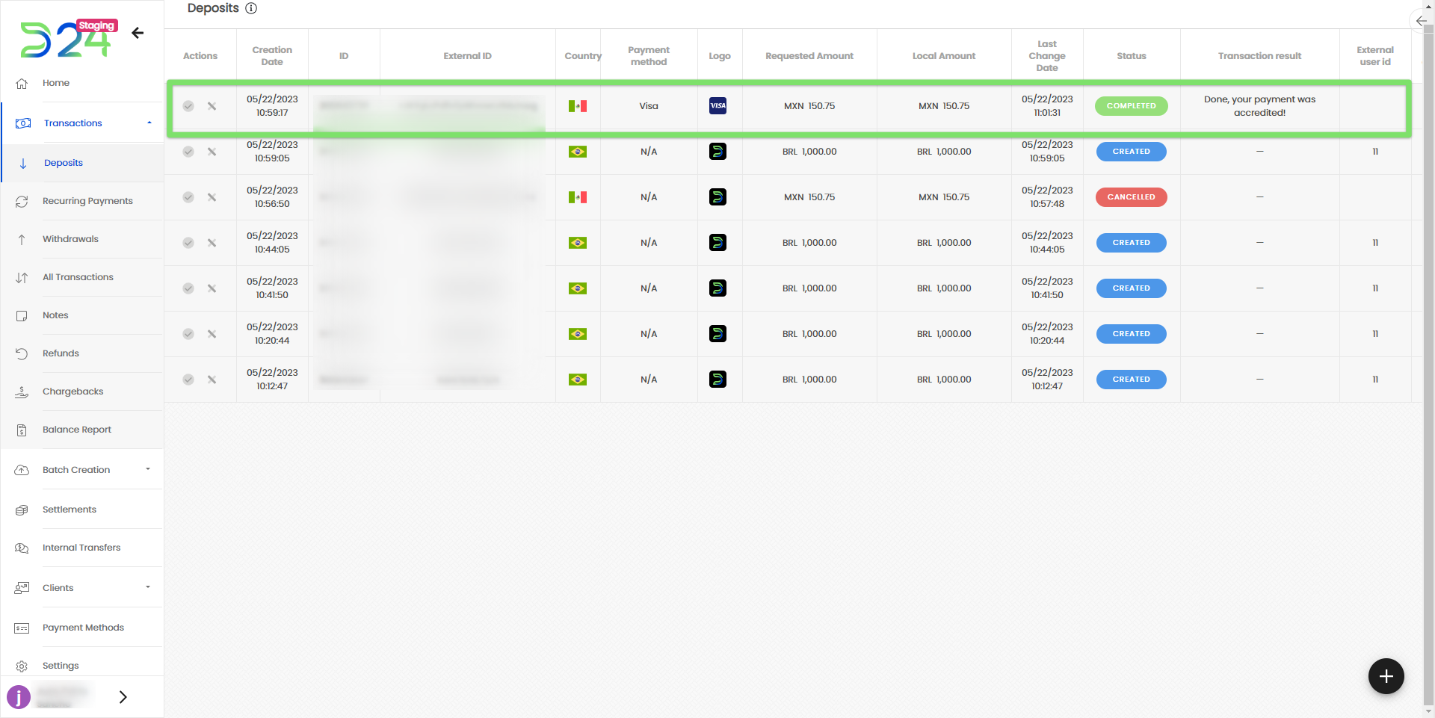This screenshot has height=718, width=1435.
Task: Click the Visa logo in first row
Action: pyautogui.click(x=717, y=106)
